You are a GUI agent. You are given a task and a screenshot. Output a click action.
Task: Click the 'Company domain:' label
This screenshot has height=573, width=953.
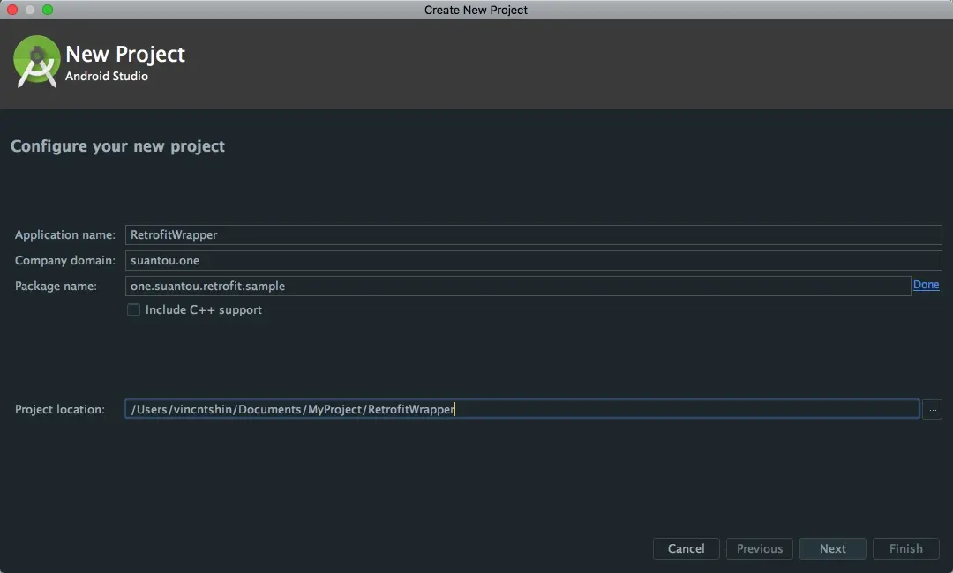tap(65, 260)
